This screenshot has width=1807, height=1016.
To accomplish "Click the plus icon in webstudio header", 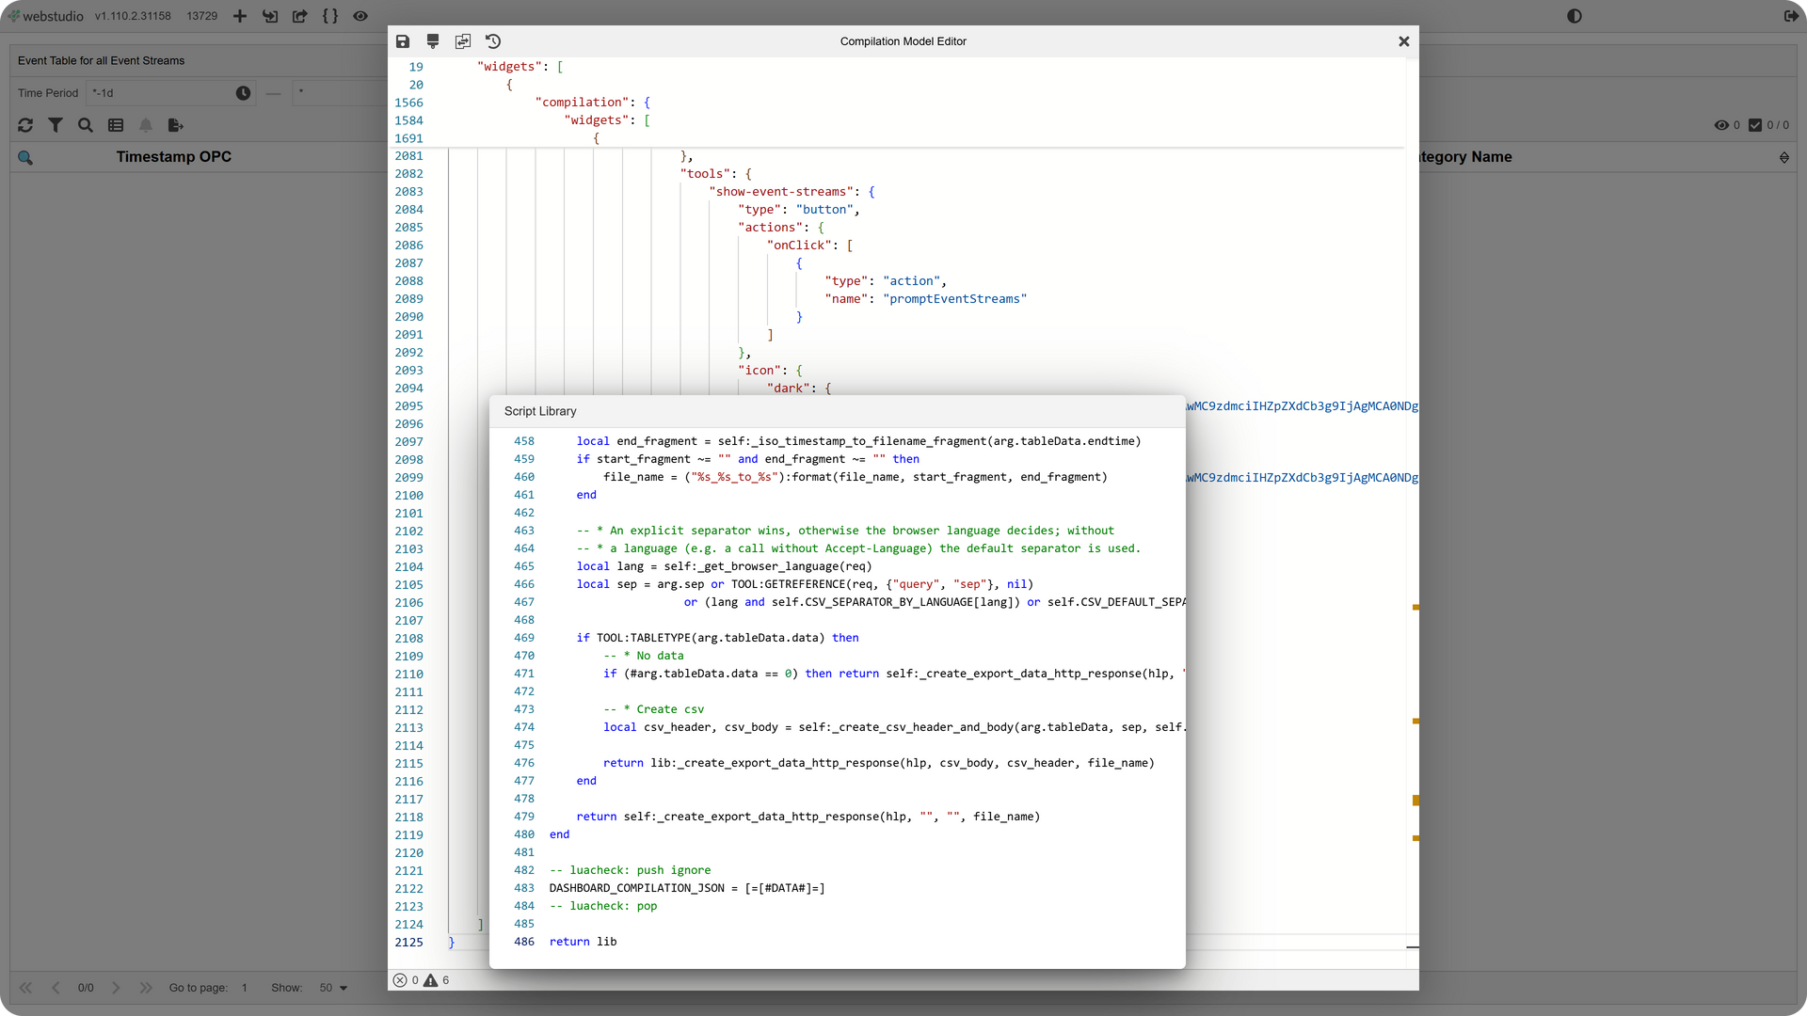I will [240, 16].
